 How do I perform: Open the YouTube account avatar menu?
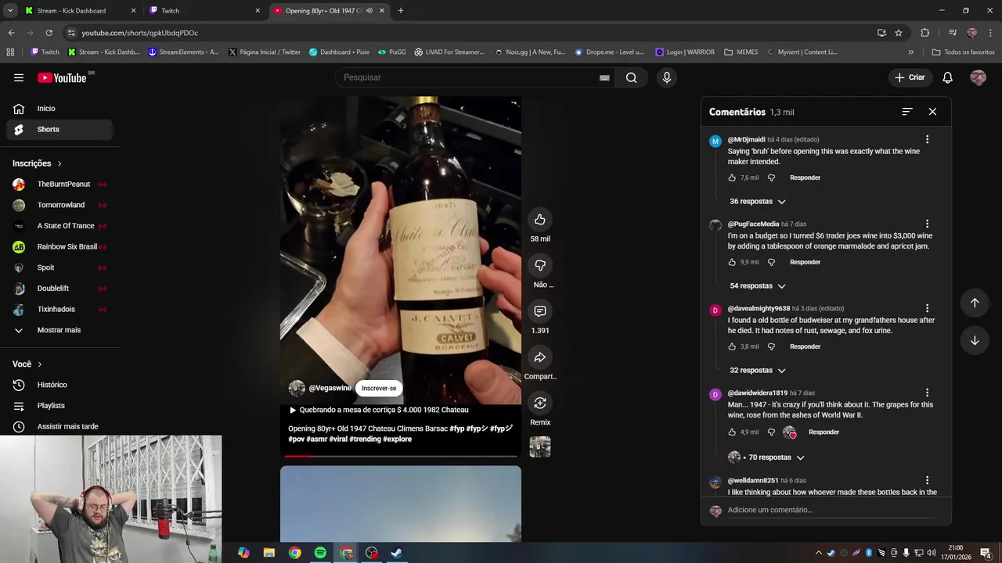pyautogui.click(x=978, y=77)
